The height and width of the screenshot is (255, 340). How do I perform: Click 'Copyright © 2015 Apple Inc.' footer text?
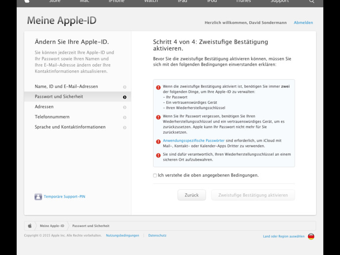point(63,235)
